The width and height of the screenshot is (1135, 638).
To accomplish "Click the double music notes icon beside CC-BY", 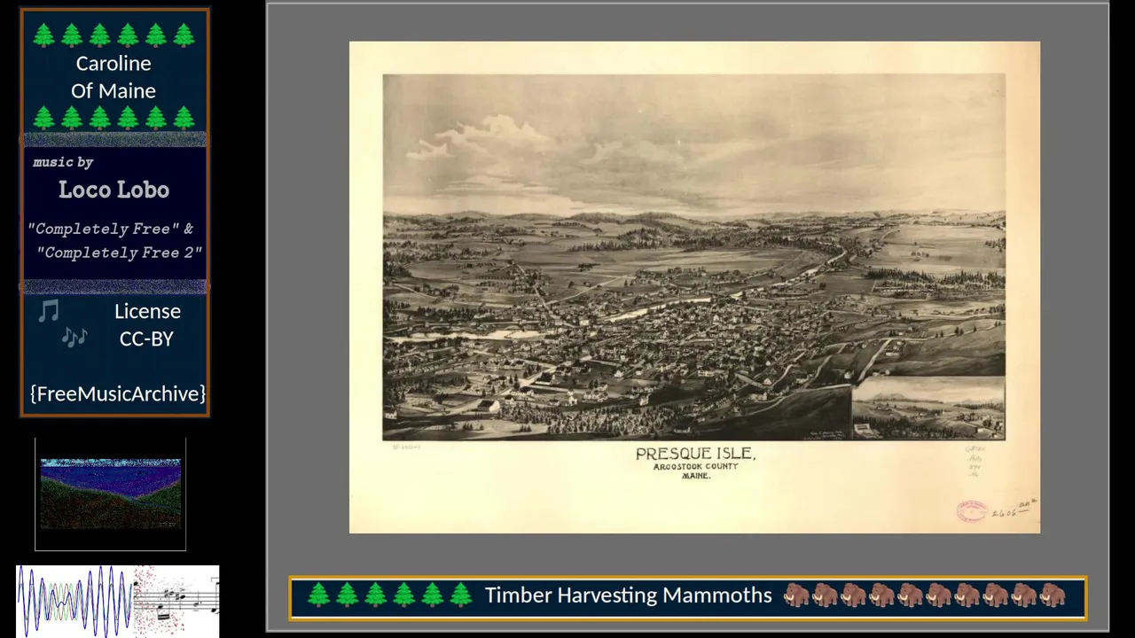I will [74, 337].
